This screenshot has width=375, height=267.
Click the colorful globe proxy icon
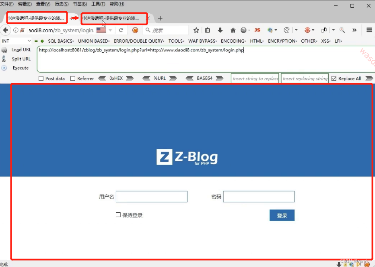(x=270, y=30)
